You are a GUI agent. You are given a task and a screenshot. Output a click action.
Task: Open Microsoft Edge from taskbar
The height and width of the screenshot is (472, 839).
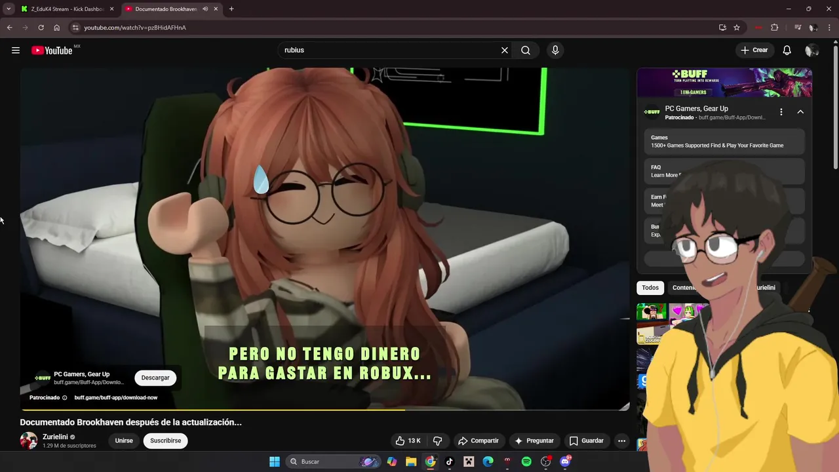coord(488,462)
